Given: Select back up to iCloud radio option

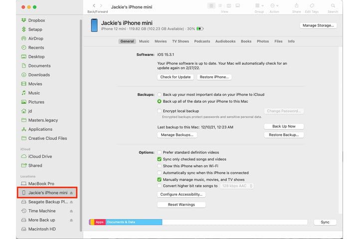Looking at the screenshot, I should click(159, 94).
